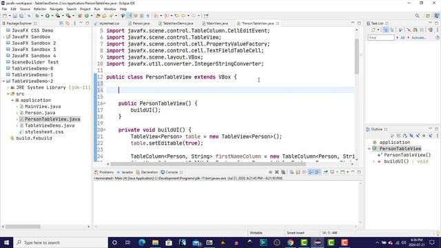Image resolution: width=441 pixels, height=248 pixels.
Task: Open Display Selected Console dropdown
Action: click(x=337, y=172)
